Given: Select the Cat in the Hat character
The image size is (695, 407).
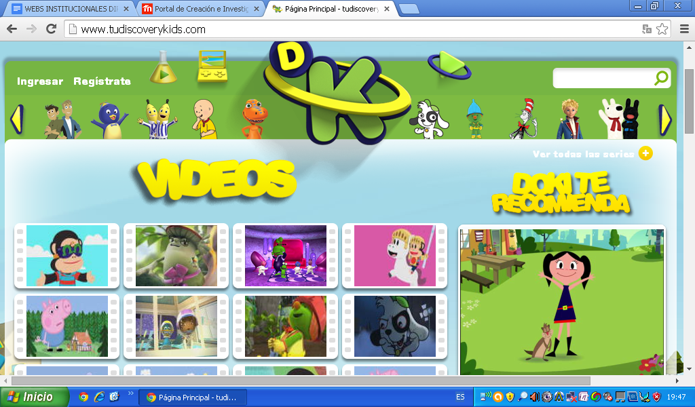Looking at the screenshot, I should click(524, 119).
